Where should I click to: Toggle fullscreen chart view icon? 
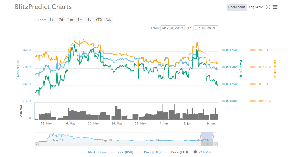point(268,7)
